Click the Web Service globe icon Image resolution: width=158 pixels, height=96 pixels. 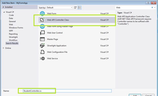tap(42, 58)
